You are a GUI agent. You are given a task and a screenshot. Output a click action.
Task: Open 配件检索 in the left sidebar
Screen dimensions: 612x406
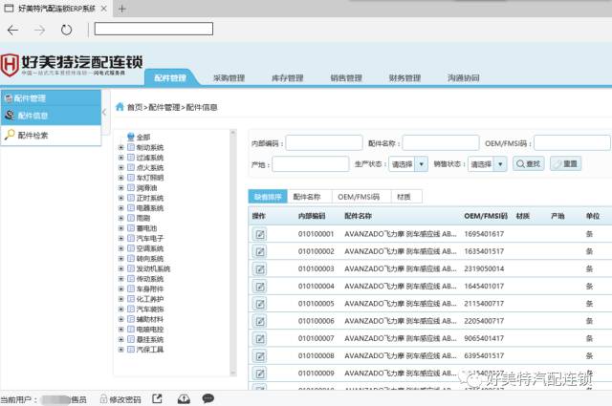point(33,136)
